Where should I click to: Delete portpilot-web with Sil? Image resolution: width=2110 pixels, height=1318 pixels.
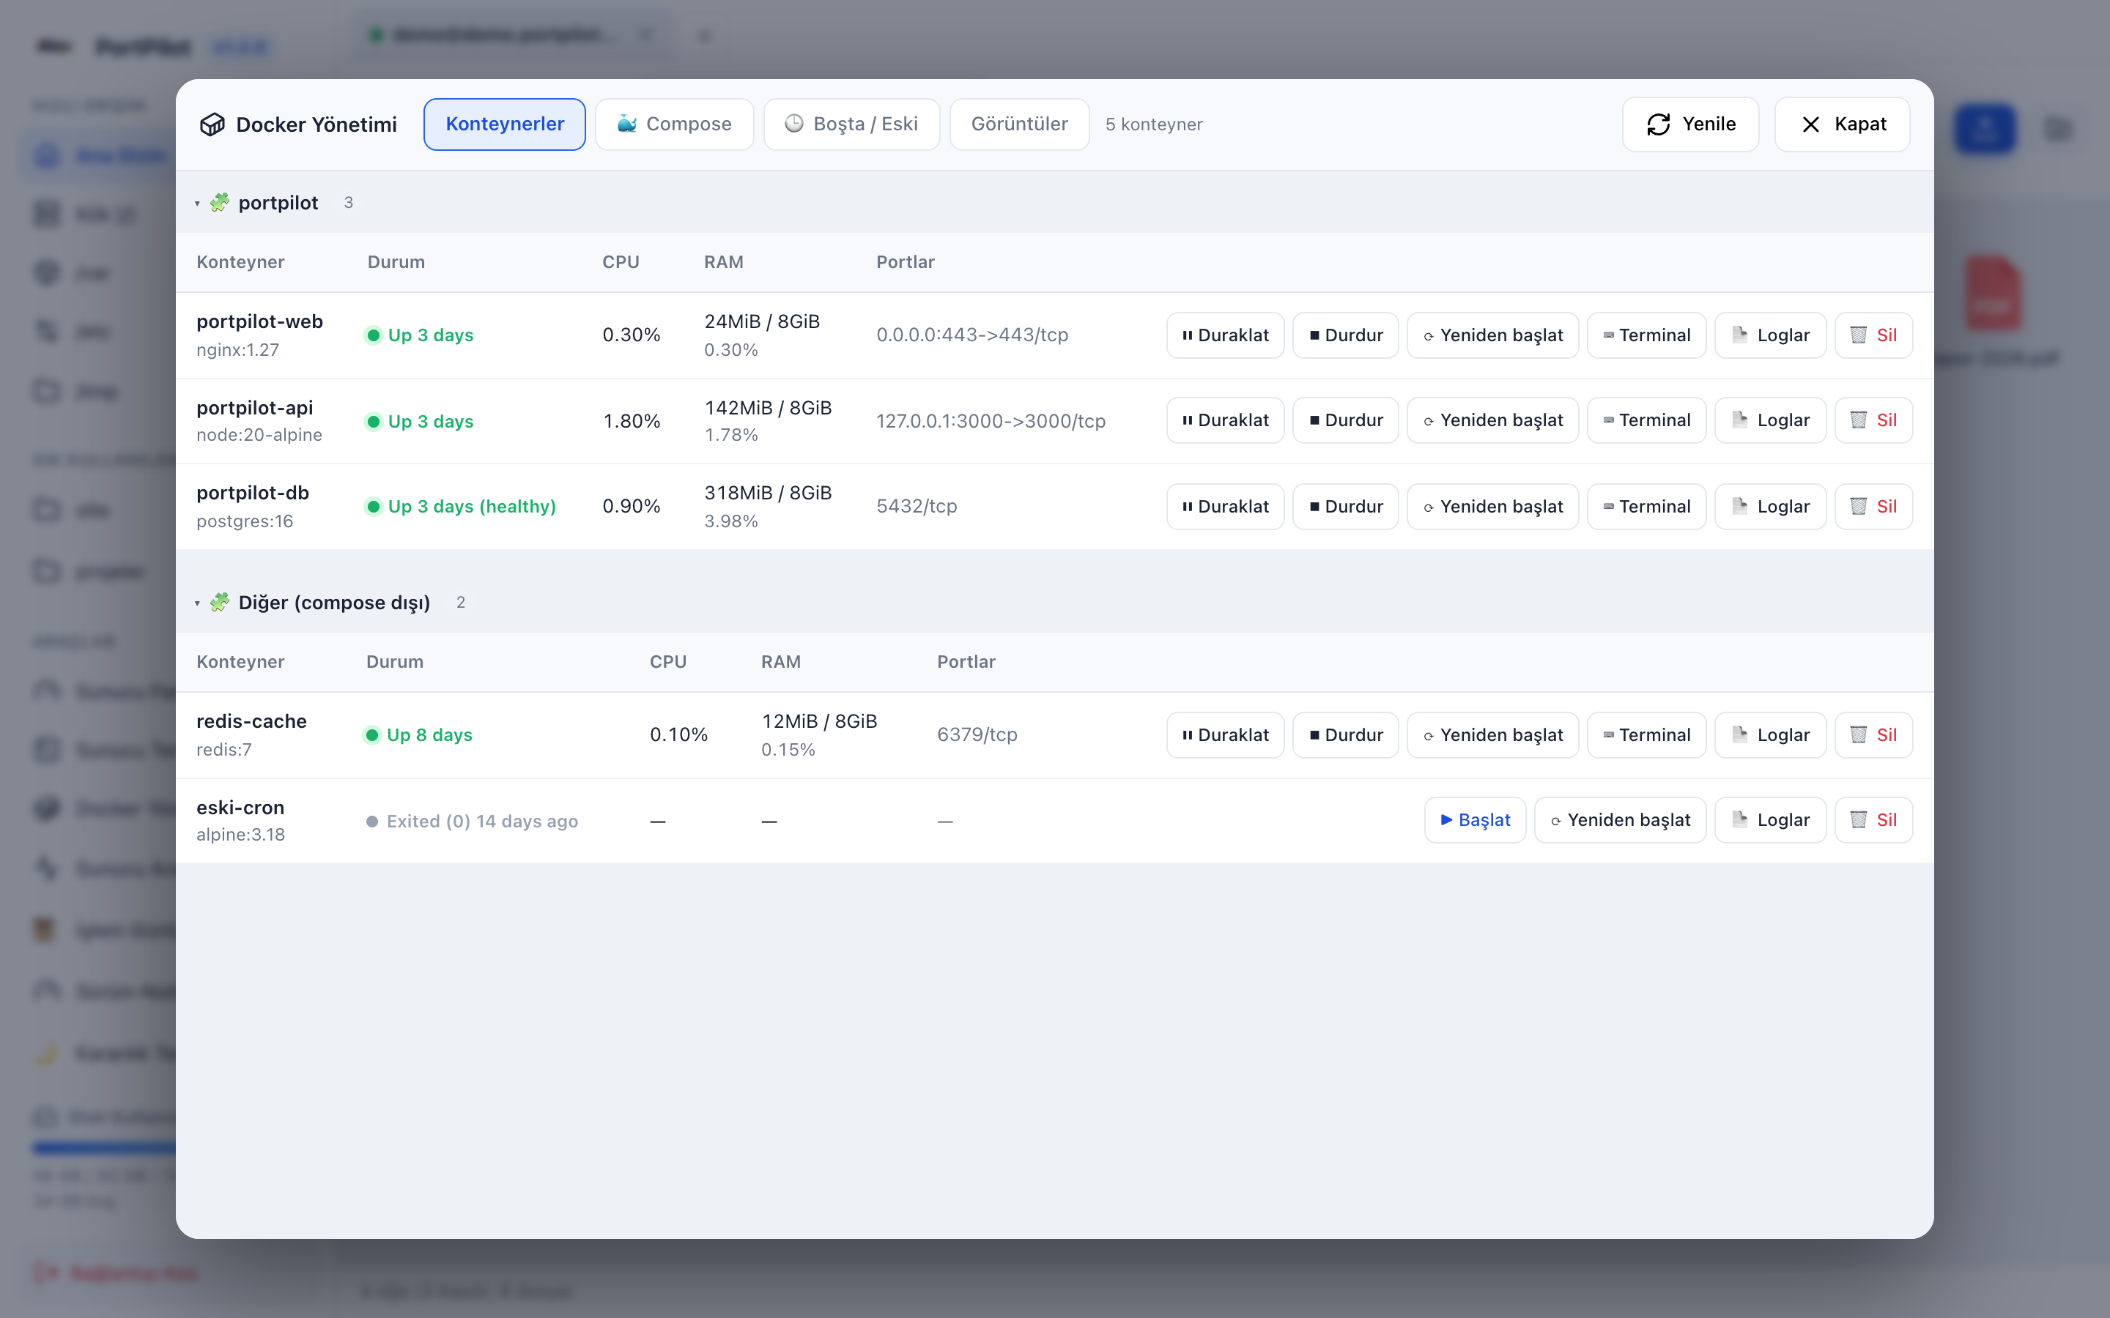pyautogui.click(x=1873, y=335)
